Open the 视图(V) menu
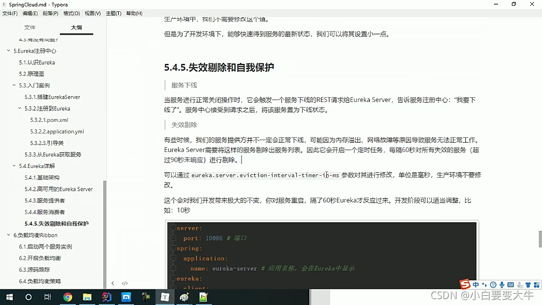The height and width of the screenshot is (305, 542). [93, 13]
